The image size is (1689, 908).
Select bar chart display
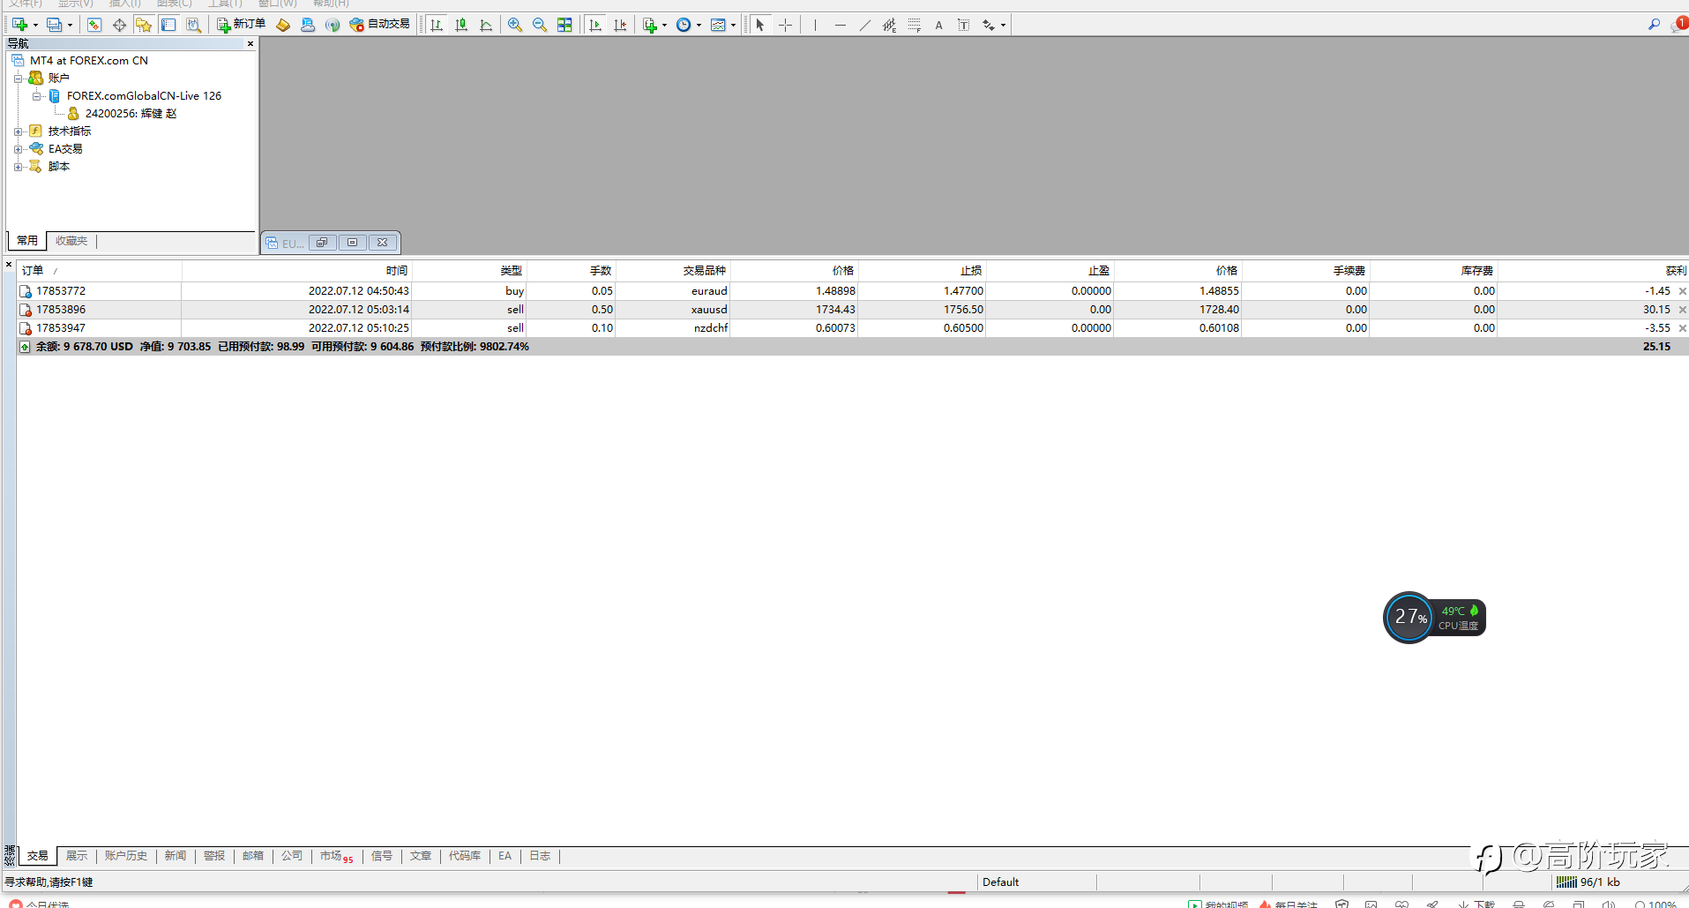coord(437,25)
